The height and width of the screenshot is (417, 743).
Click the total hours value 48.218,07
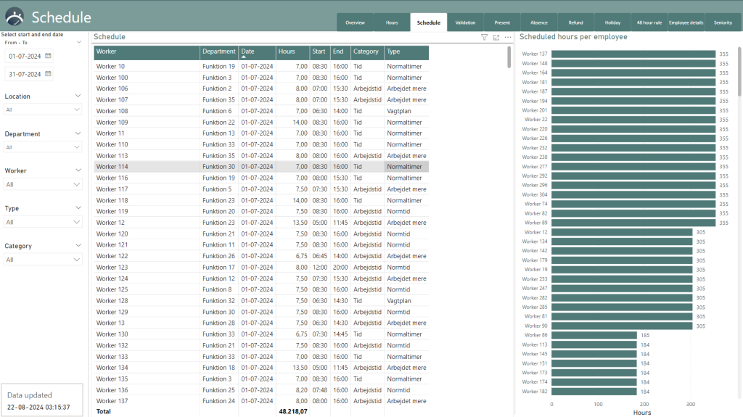(293, 411)
